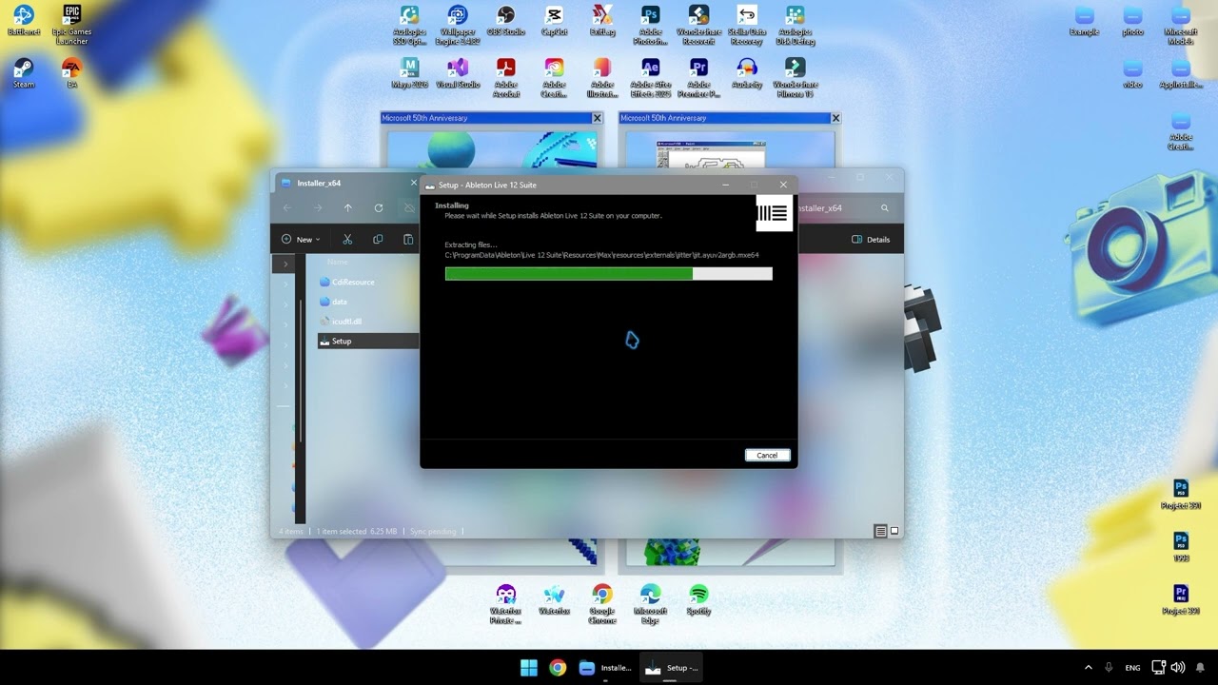The width and height of the screenshot is (1218, 685).
Task: Open the Adobe Photoshop desktop shortcut
Action: [x=651, y=26]
